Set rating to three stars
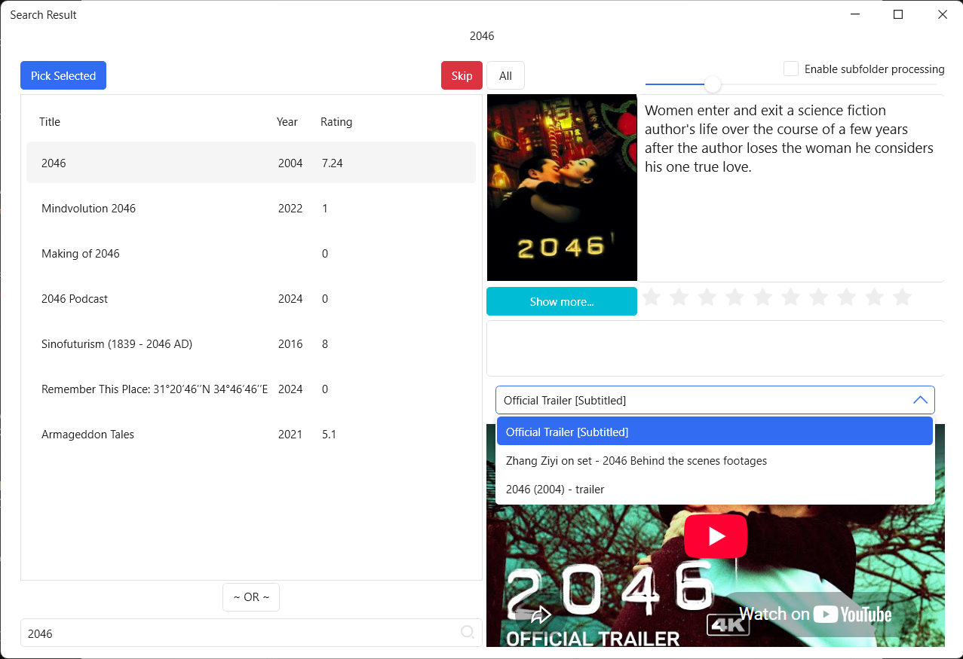 [707, 297]
